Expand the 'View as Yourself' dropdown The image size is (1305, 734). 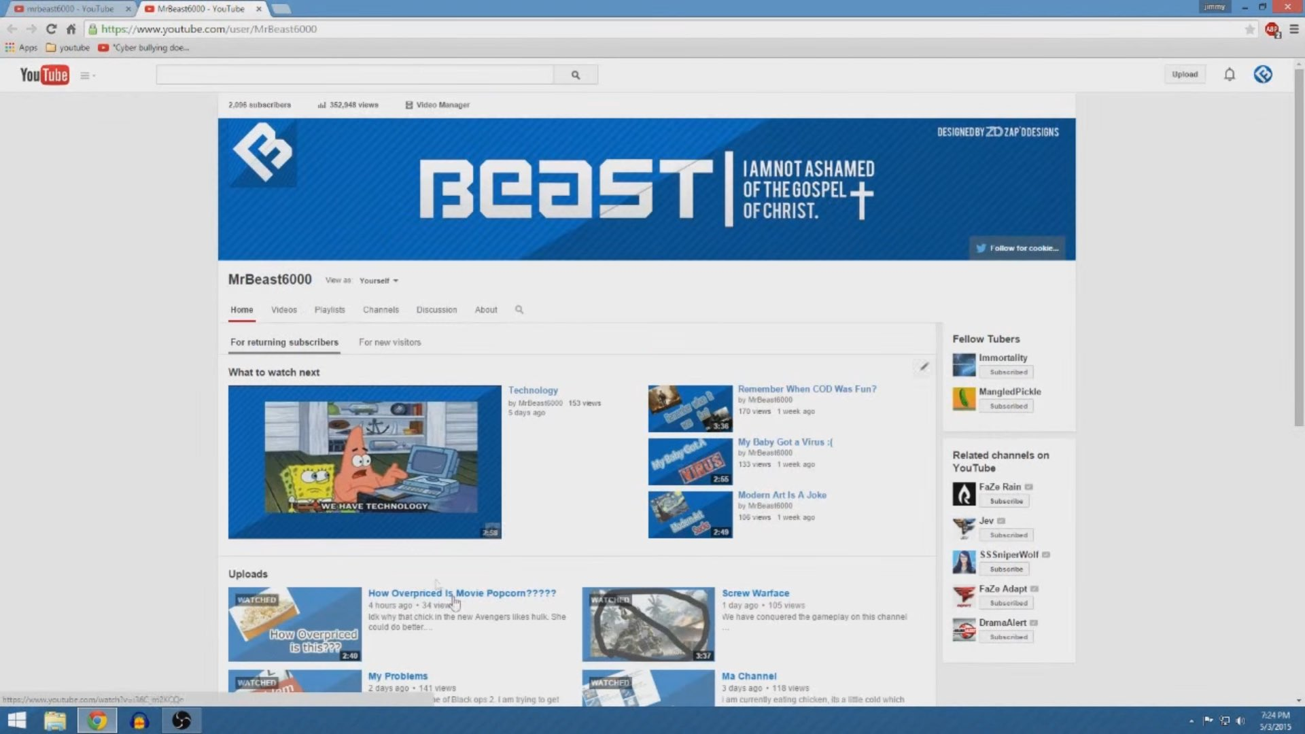coord(379,281)
